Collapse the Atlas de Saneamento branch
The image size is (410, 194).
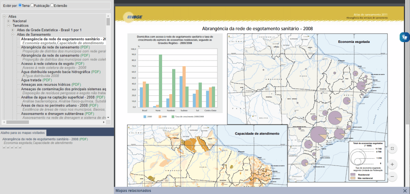(x=12, y=34)
